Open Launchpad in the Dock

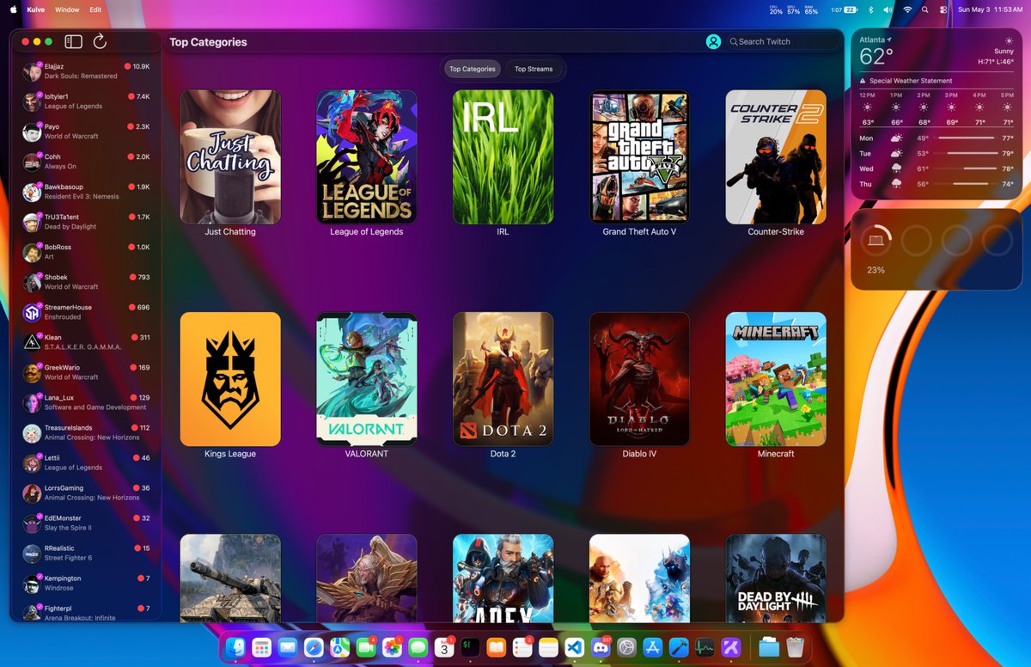261,648
